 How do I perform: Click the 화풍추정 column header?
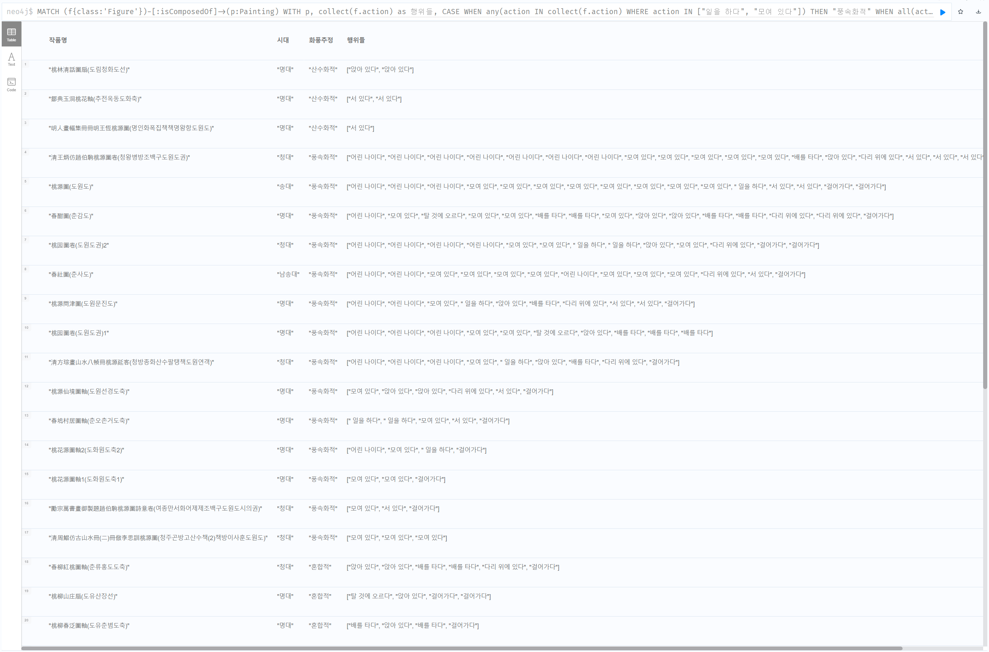320,40
